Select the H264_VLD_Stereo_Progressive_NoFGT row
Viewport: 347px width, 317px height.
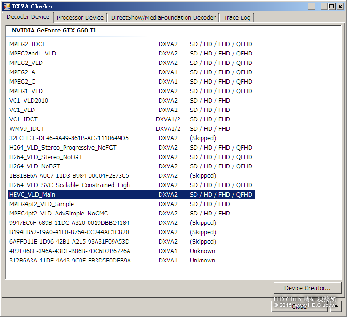tap(132, 147)
